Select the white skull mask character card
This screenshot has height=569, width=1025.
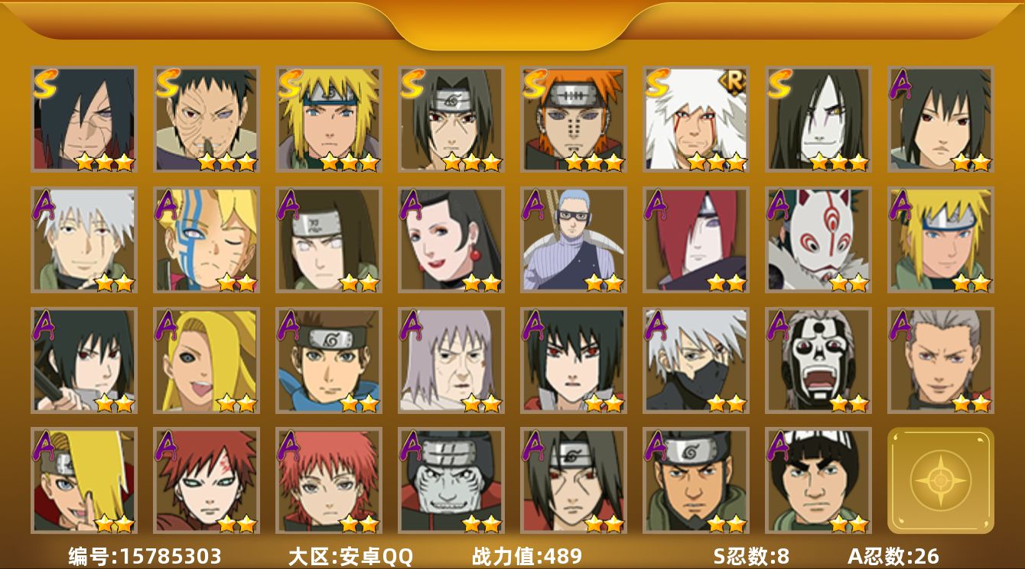818,360
